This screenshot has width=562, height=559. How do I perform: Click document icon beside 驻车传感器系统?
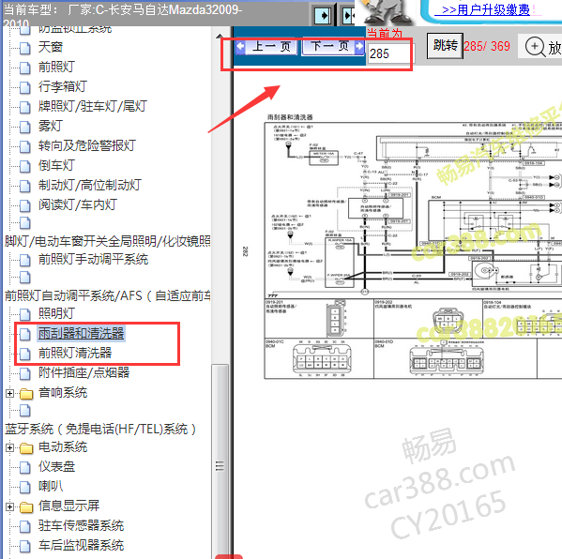click(x=25, y=526)
